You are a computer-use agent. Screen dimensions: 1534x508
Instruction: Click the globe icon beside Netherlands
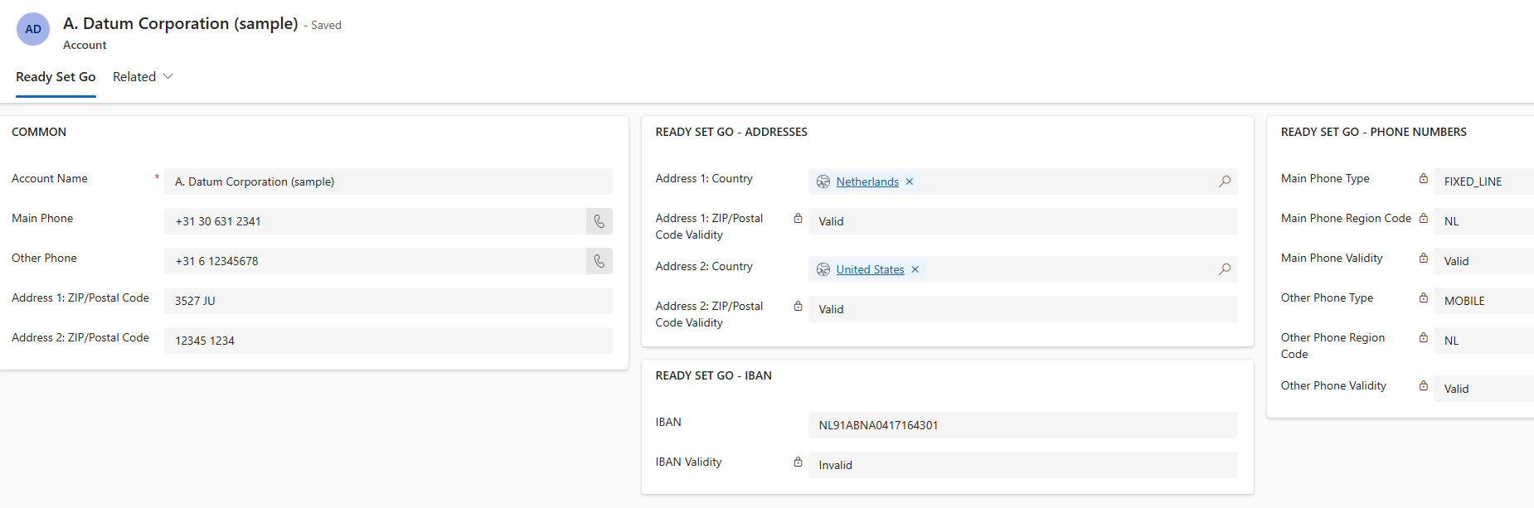(x=823, y=181)
